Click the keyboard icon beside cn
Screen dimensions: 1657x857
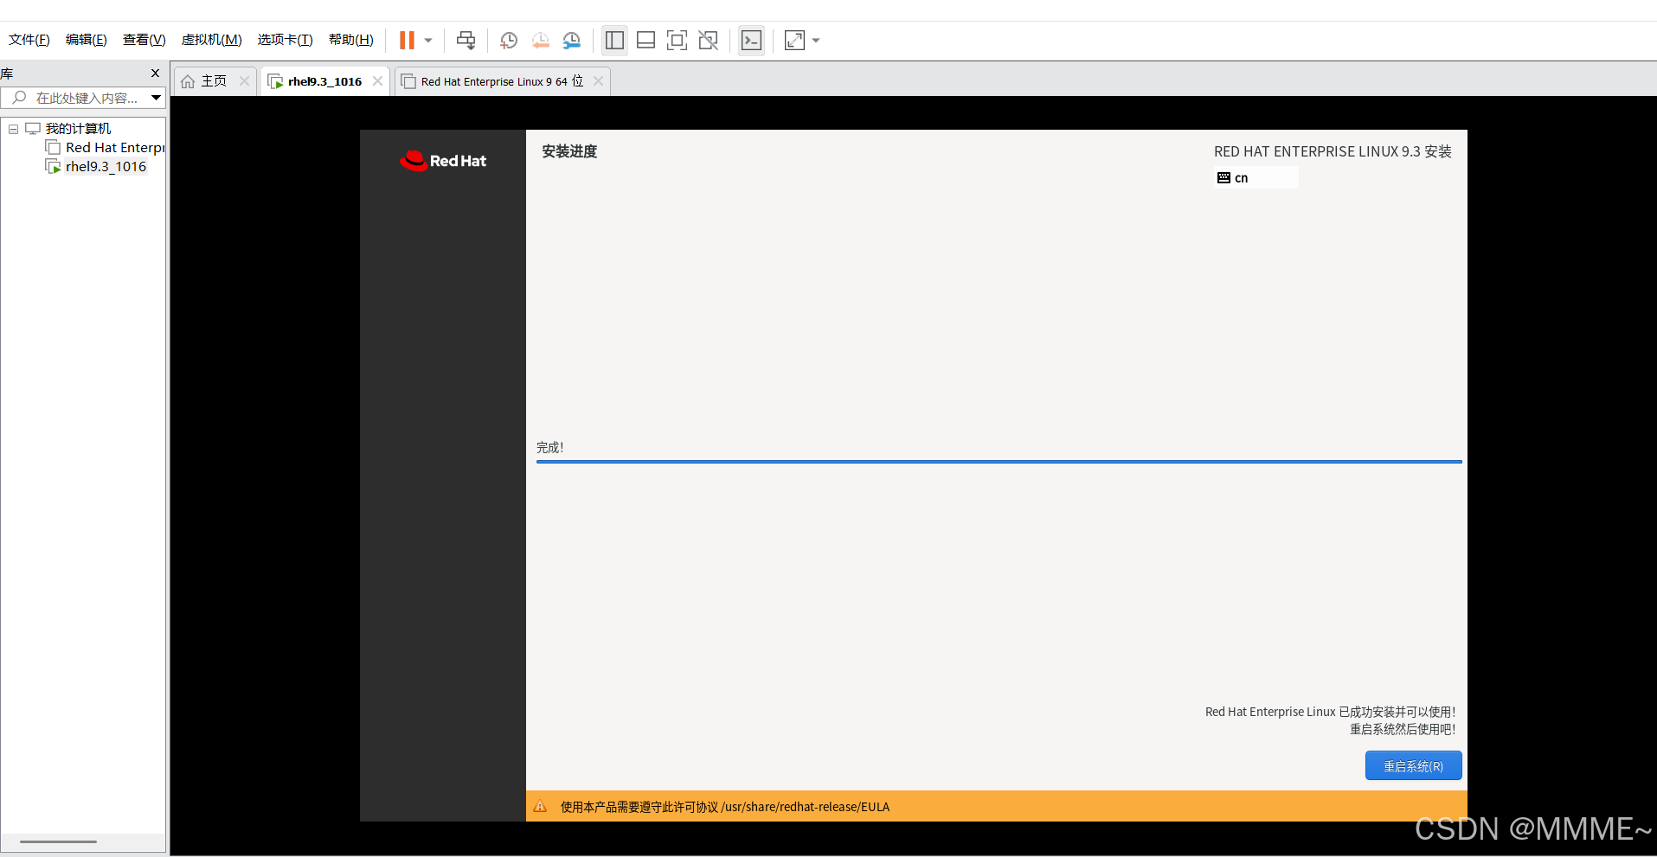[x=1223, y=177]
